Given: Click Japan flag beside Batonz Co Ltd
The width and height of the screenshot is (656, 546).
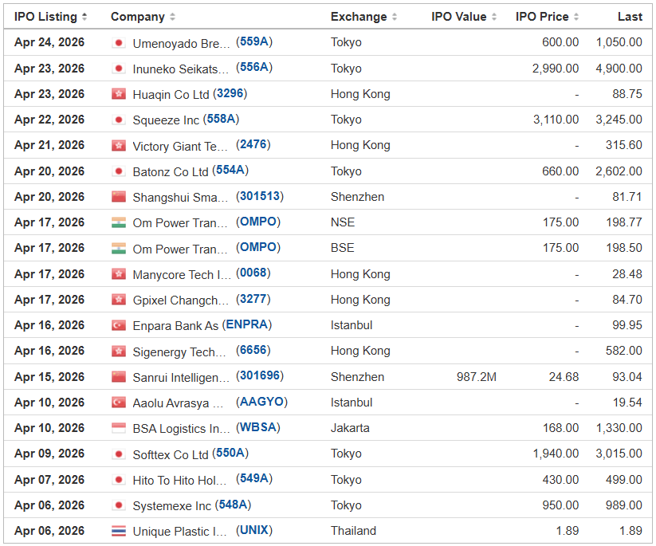Looking at the screenshot, I should [x=119, y=171].
